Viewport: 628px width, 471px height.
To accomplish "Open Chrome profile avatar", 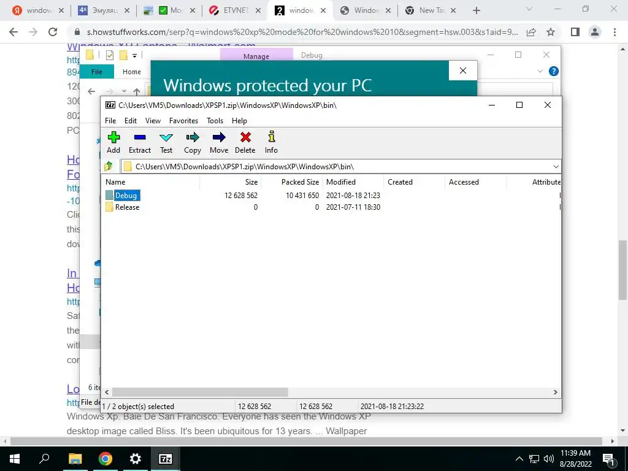I will (595, 32).
